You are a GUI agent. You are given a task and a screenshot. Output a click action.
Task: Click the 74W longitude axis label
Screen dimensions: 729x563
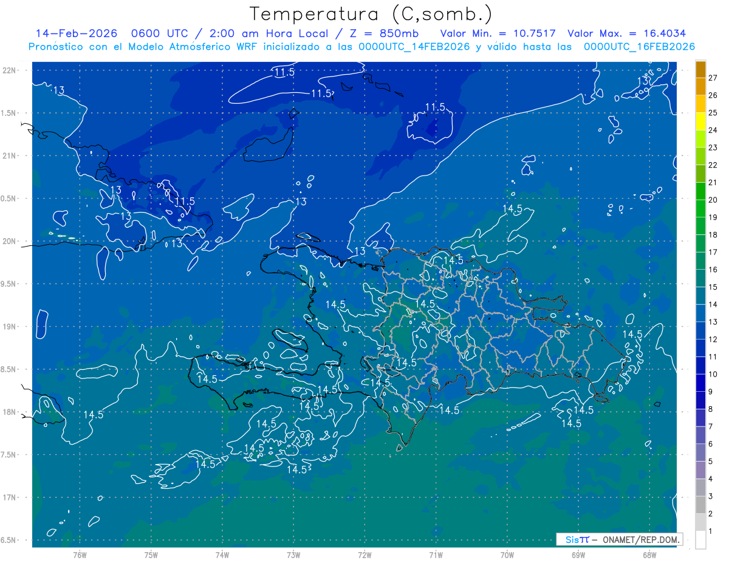[222, 554]
